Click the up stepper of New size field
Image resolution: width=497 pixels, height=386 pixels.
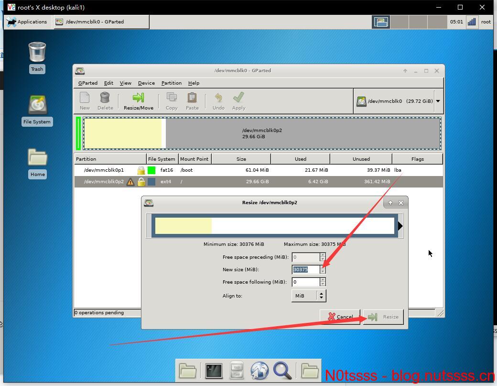click(323, 267)
